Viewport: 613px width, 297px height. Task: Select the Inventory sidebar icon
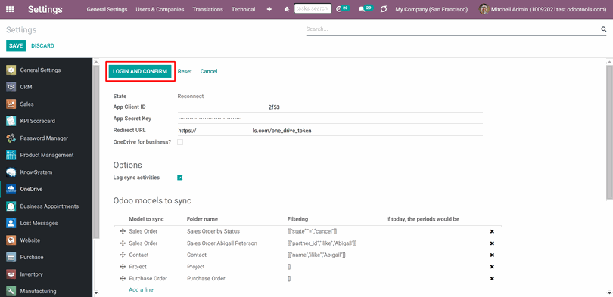11,274
